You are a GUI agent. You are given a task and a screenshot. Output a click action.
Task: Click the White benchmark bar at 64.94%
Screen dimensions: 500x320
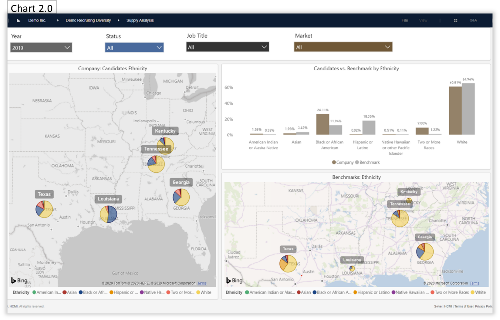468,109
